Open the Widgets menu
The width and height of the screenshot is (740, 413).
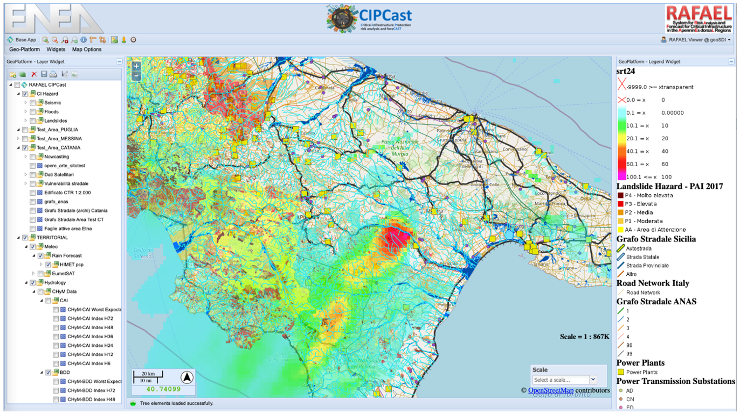pos(56,49)
